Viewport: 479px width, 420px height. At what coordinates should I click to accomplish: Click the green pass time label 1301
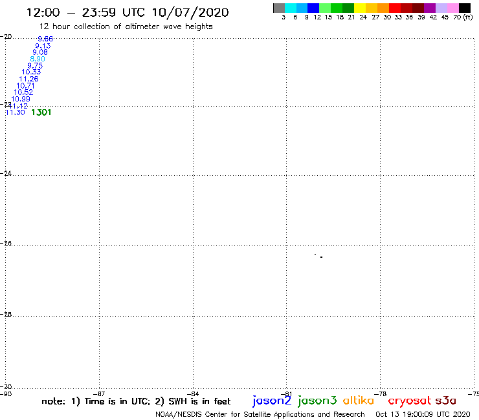pyautogui.click(x=41, y=112)
